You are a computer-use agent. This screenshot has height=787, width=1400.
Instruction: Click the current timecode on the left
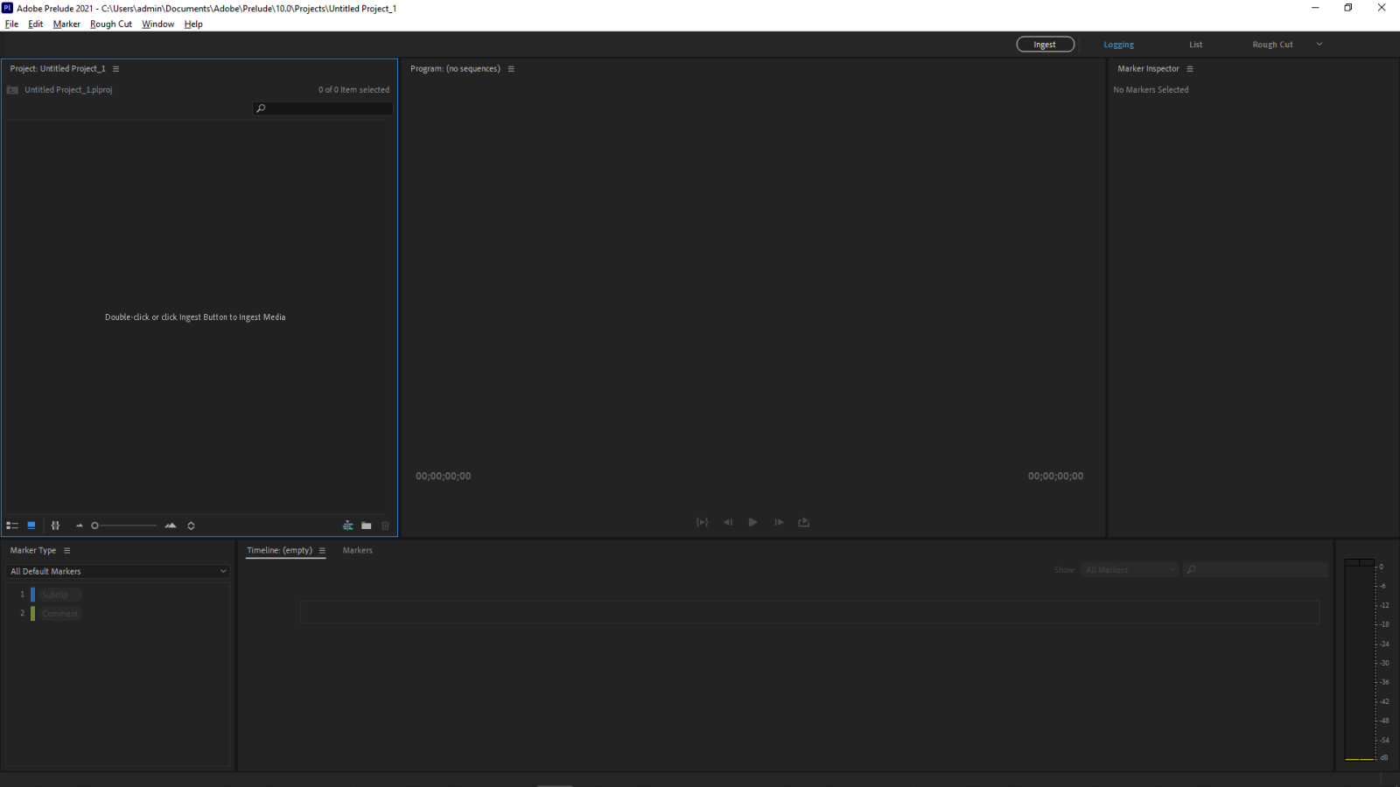click(x=444, y=477)
